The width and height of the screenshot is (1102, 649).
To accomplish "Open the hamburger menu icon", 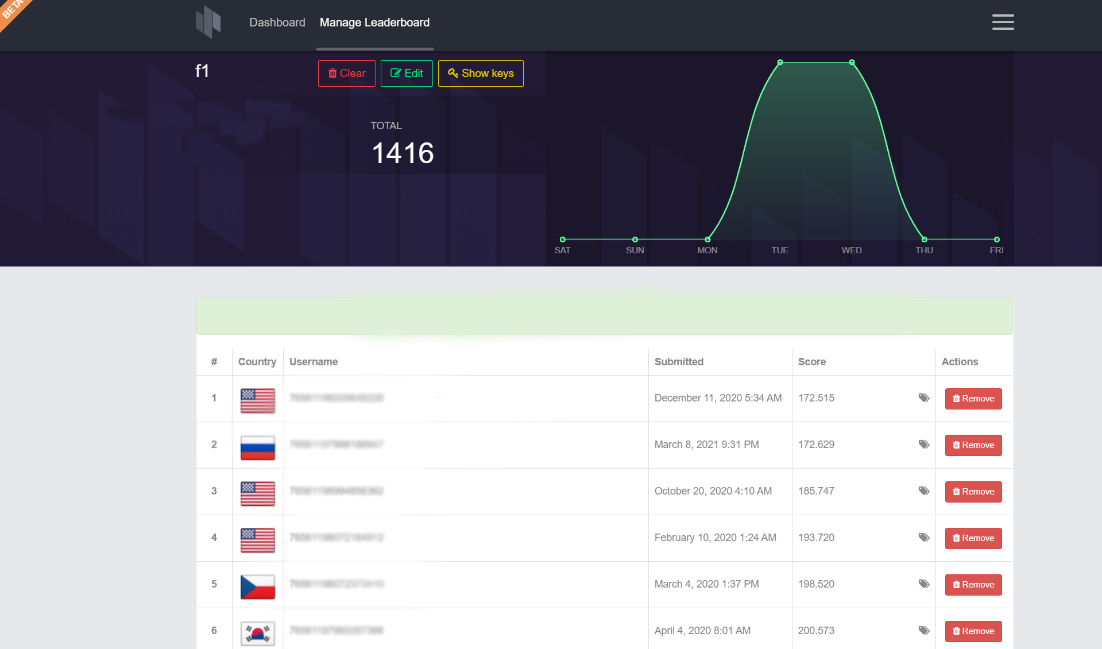I will (x=1003, y=22).
